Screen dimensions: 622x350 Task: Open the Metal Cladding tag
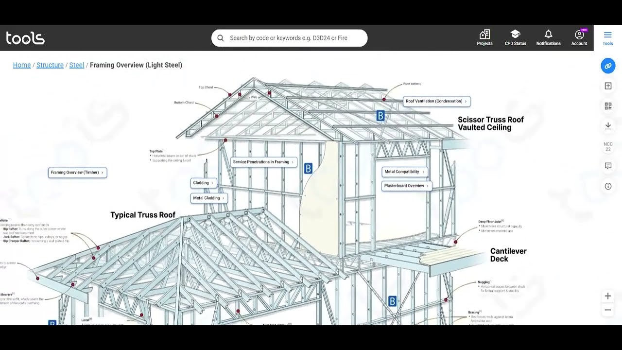(209, 198)
